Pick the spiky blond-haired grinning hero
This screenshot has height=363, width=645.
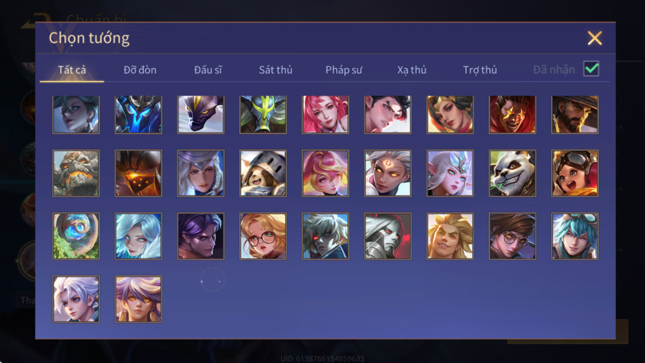click(x=450, y=236)
